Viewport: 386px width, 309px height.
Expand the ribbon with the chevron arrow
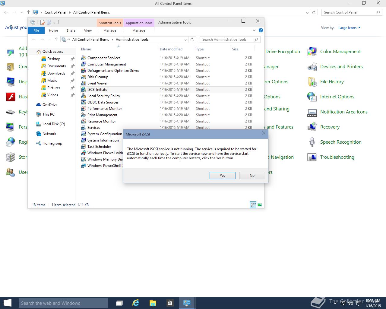coord(254,30)
